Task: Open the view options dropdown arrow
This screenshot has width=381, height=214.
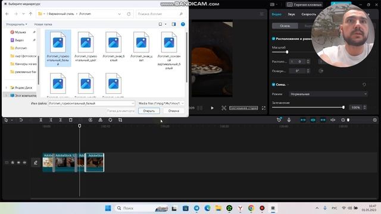Action: click(165, 24)
